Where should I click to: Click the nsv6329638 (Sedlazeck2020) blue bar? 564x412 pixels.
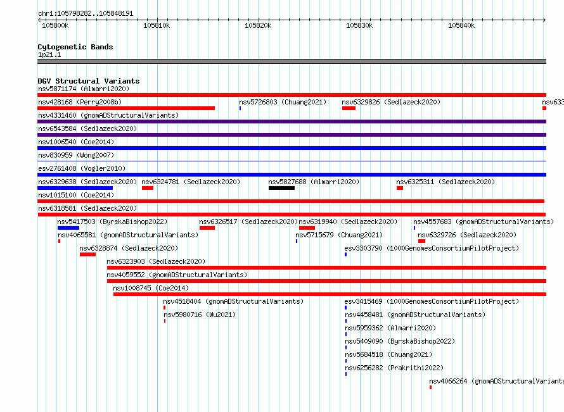(x=75, y=188)
